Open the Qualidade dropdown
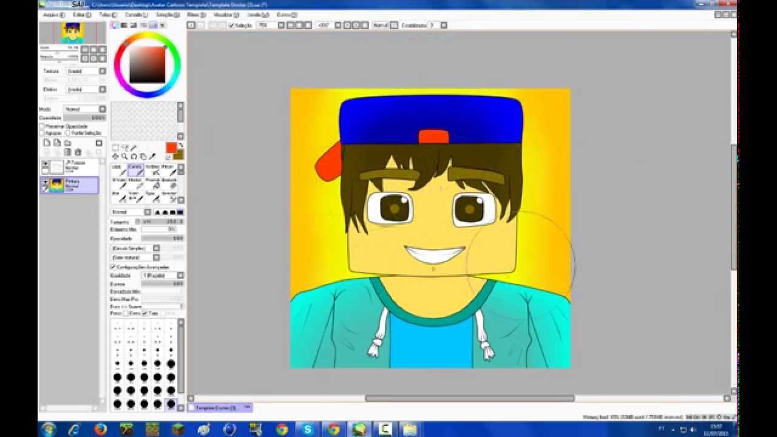 pyautogui.click(x=162, y=276)
